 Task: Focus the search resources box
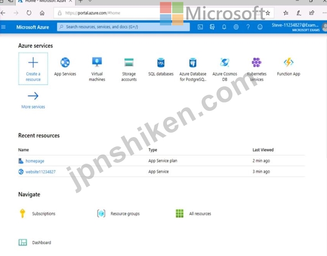pos(124,27)
